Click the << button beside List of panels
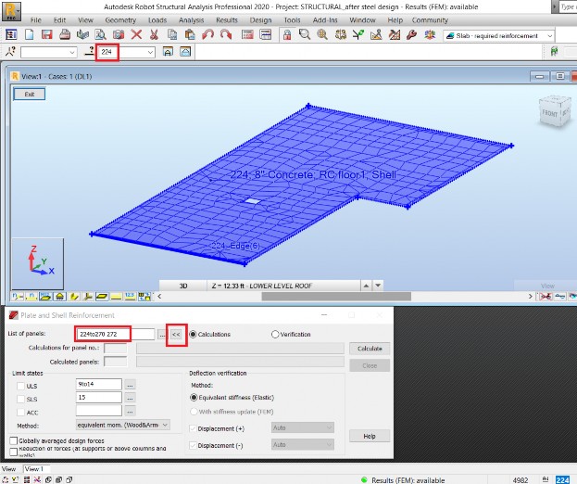This screenshot has height=484, width=577. [176, 335]
